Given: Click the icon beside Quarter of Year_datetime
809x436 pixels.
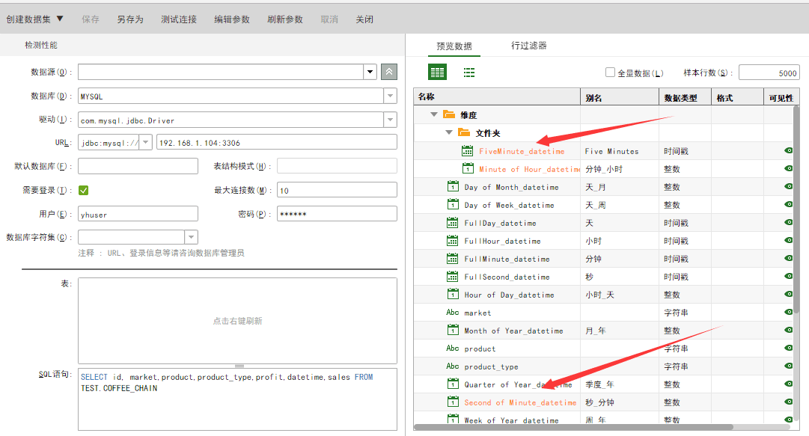Looking at the screenshot, I should pos(453,384).
